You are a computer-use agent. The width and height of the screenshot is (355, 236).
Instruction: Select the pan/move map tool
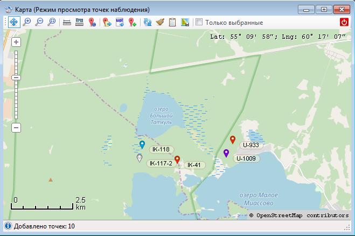coord(14,22)
